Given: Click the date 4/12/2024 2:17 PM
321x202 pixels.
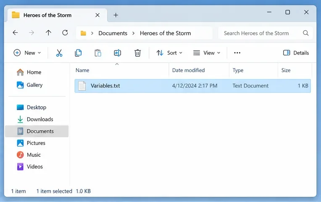Looking at the screenshot, I should coord(195,86).
